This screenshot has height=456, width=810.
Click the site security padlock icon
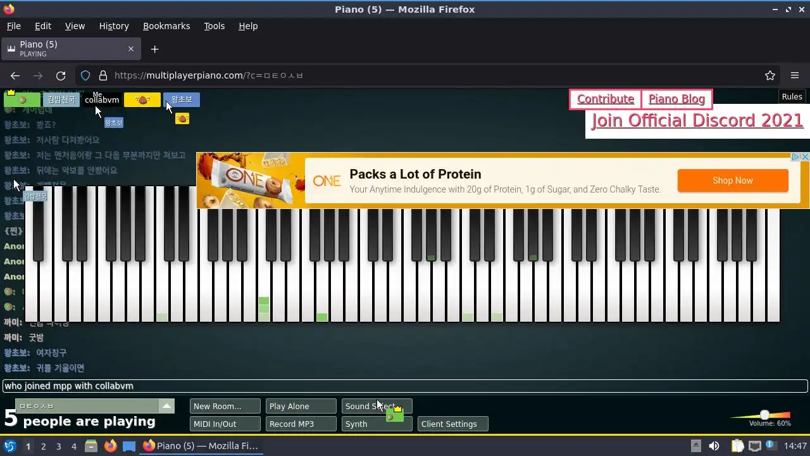click(x=103, y=75)
